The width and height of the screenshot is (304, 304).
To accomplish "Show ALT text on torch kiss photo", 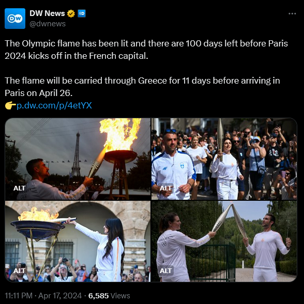I will pos(165,270).
